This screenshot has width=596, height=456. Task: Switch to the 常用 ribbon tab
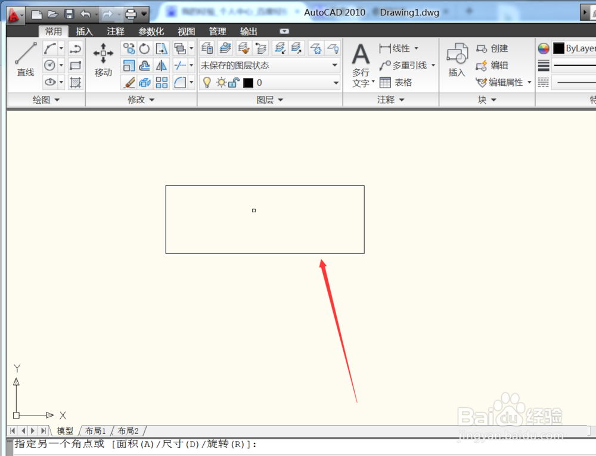click(53, 31)
